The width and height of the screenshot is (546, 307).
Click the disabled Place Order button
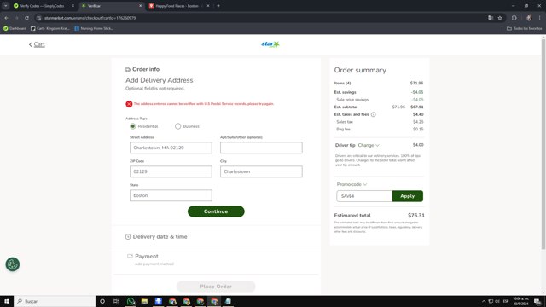point(216,287)
